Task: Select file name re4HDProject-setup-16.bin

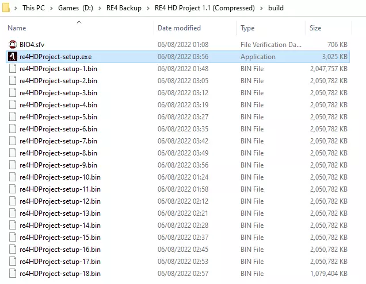Action: pos(60,250)
